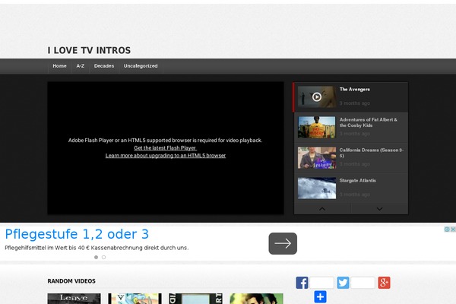Select Adventures of Fat Albert & the Cosby Kids title
The width and height of the screenshot is (456, 304).
tap(368, 122)
